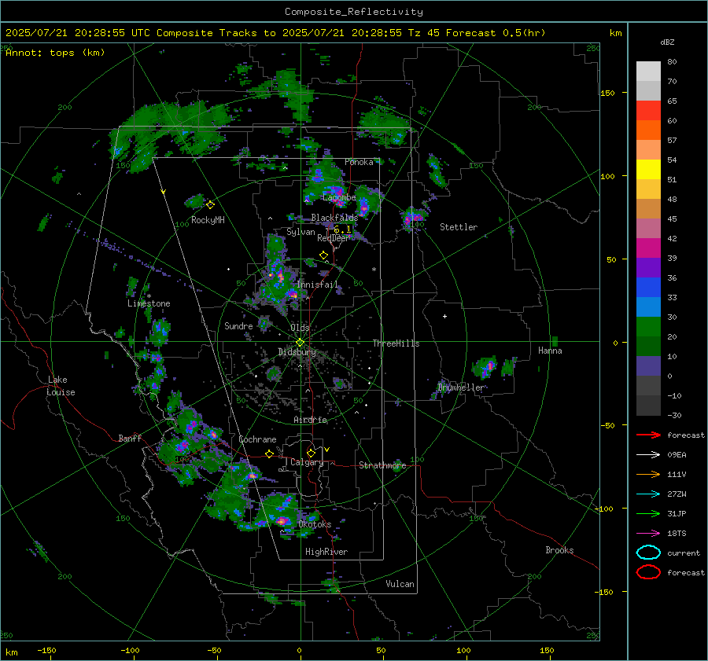Select the magenta 39-42 dBZ color swatch
The height and width of the screenshot is (661, 708).
tap(648, 248)
